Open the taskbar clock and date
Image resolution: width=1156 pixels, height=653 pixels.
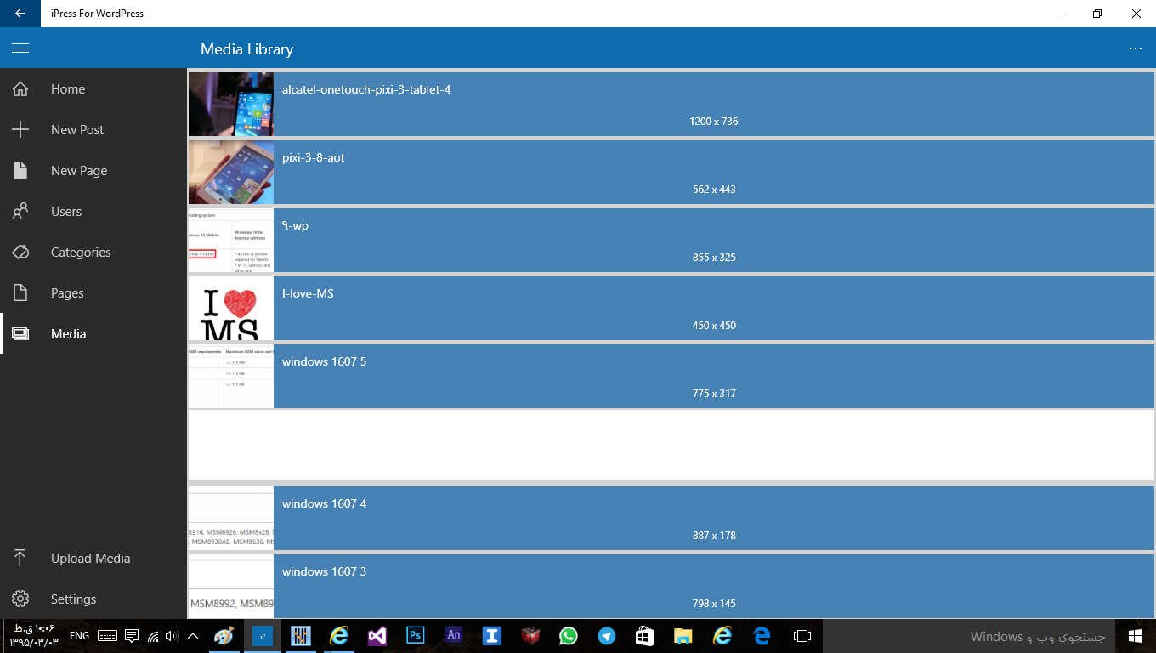(x=33, y=636)
